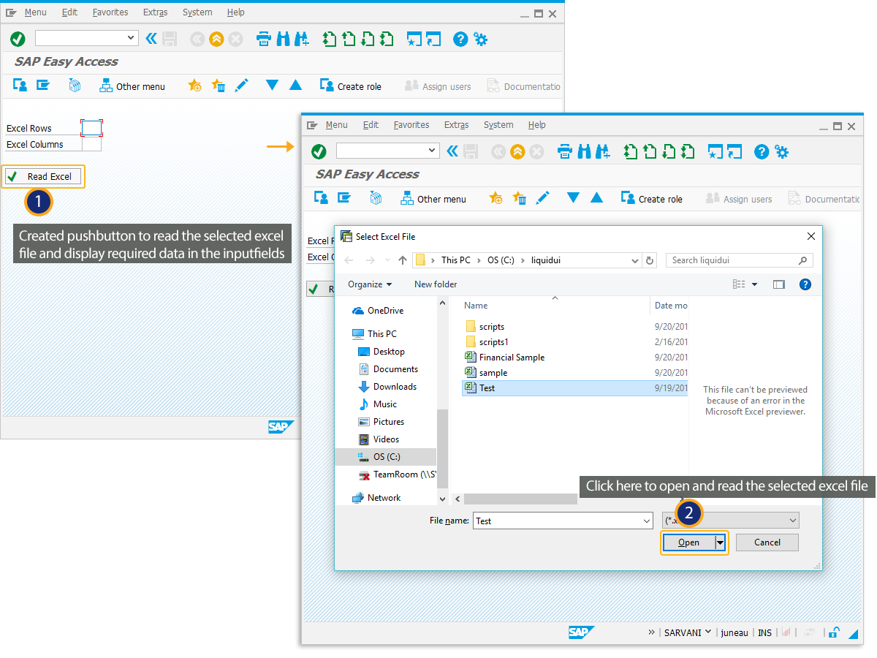Image resolution: width=877 pixels, height=658 pixels.
Task: Click the User menu icon in the back window
Action: (20, 86)
